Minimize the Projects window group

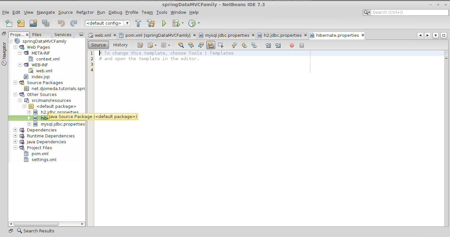pyautogui.click(x=81, y=35)
